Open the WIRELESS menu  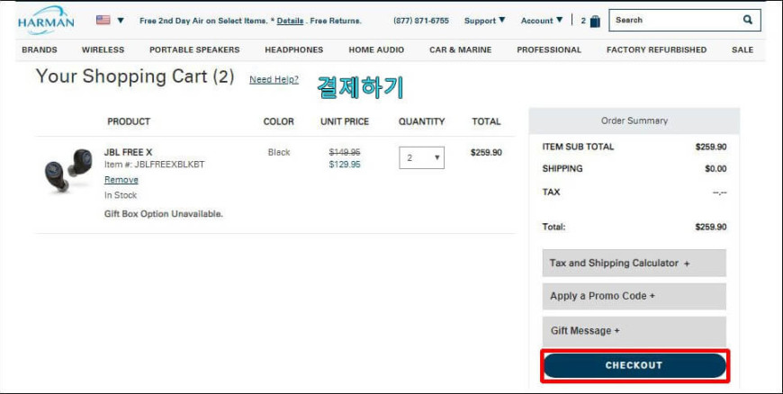(103, 50)
